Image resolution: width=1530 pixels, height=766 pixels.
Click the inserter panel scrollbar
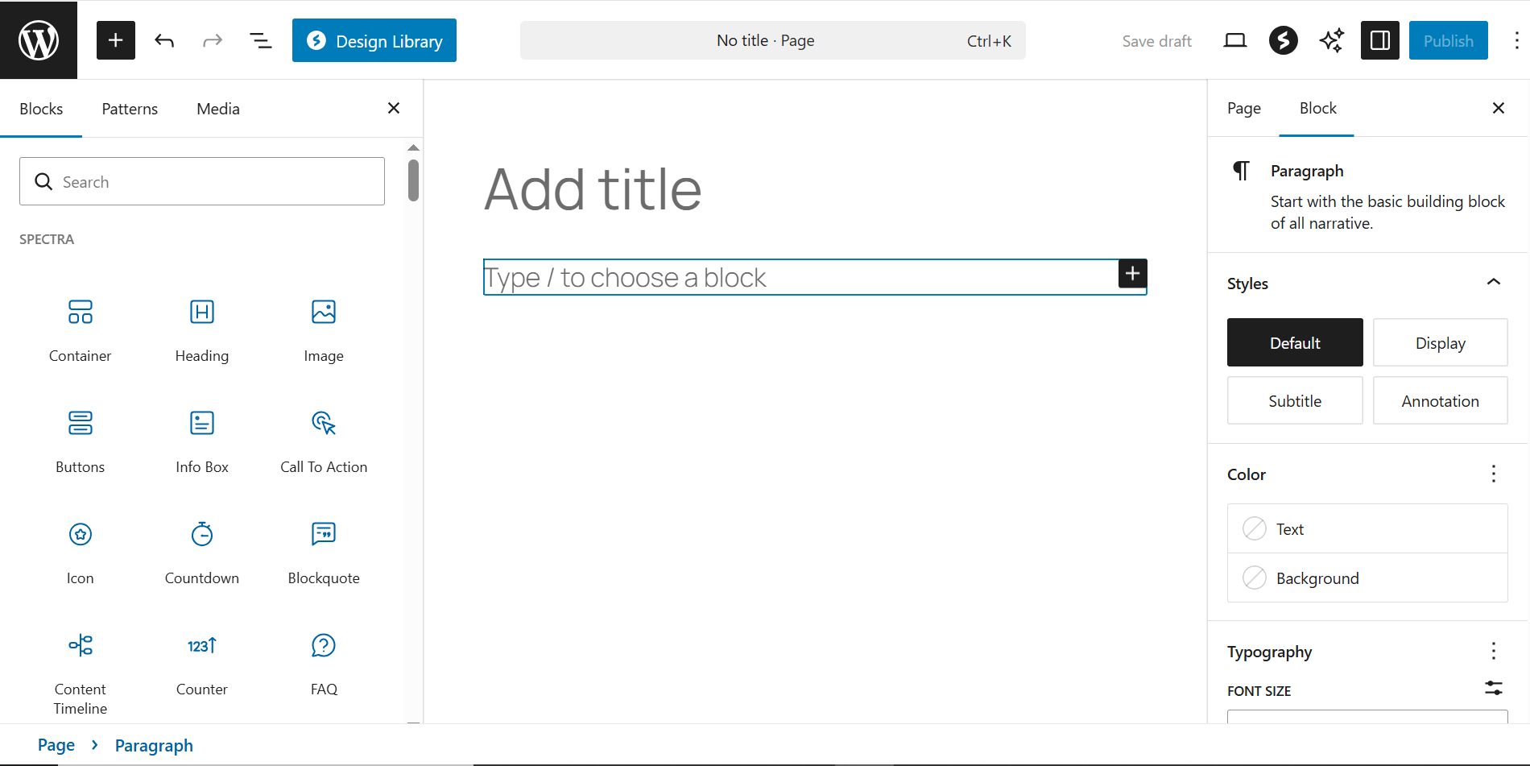[413, 180]
